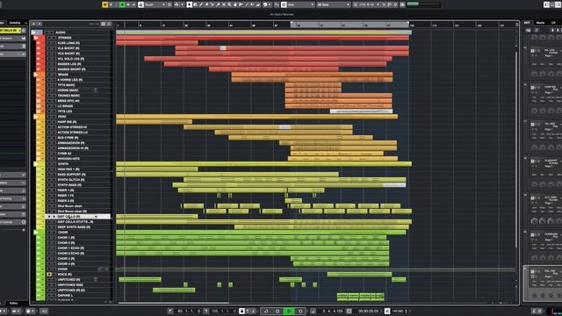This screenshot has width=562, height=316.
Task: Toggle the Cycle loop transport button
Action: (x=267, y=311)
